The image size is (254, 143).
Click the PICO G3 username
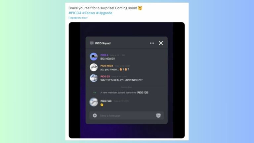click(105, 76)
